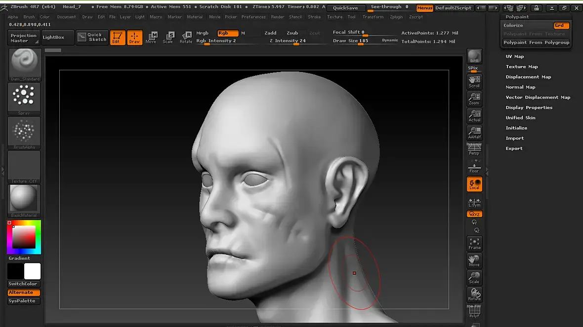Enable Mrgb painting mode
Viewport: 583px width, 327px height.
[202, 33]
